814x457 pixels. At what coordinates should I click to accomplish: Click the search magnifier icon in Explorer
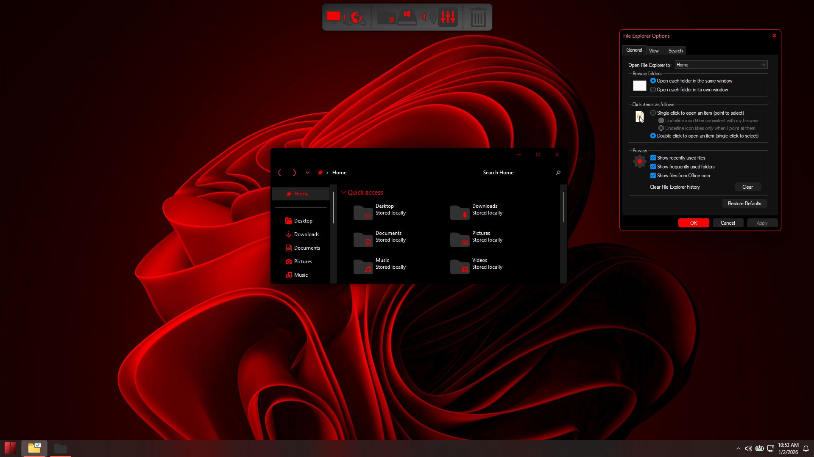click(558, 173)
